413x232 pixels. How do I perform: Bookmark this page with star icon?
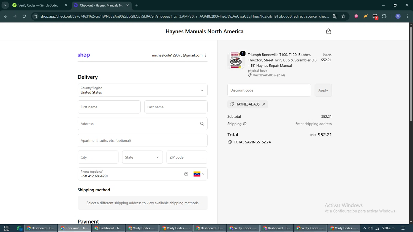coord(343,16)
